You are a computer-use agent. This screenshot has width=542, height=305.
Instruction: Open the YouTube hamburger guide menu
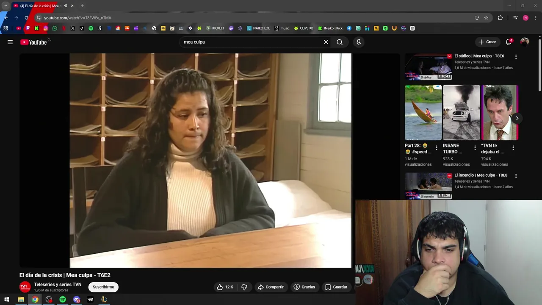tap(10, 42)
